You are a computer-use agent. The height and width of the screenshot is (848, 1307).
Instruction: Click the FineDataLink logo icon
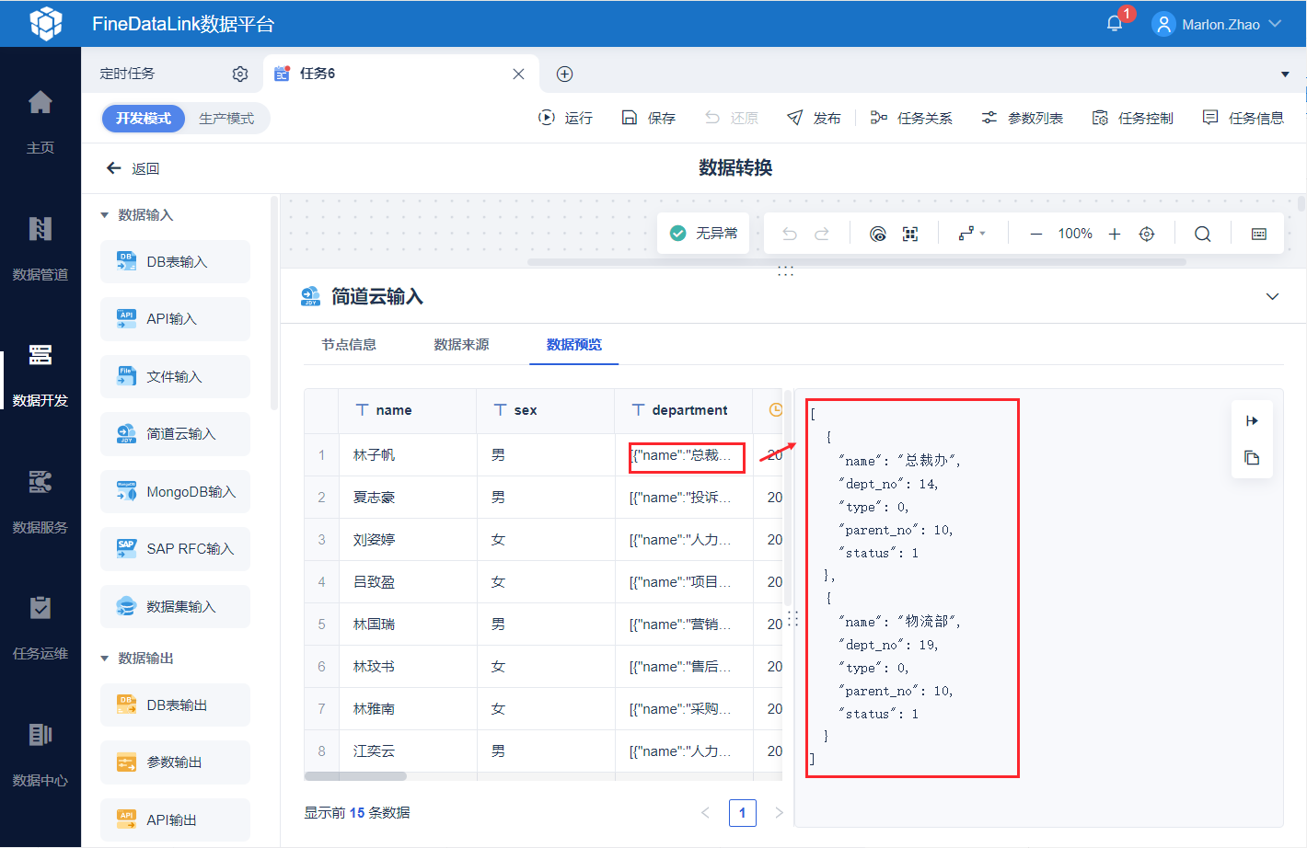[46, 24]
